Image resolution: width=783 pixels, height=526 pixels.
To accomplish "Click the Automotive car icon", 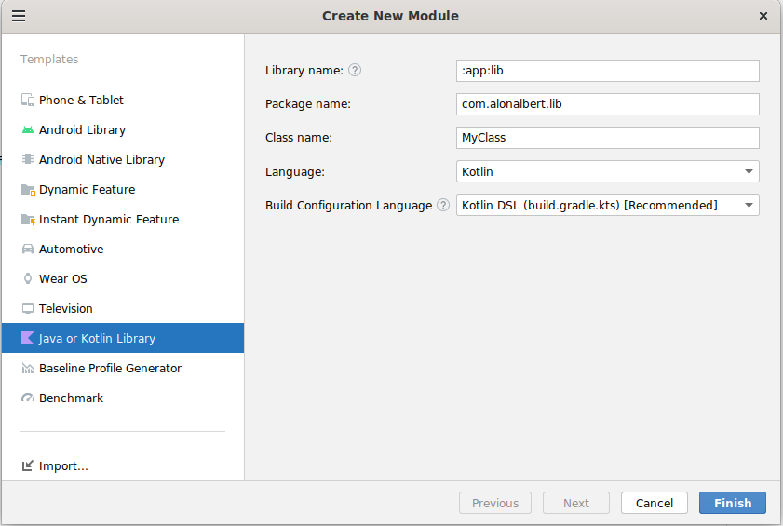I will 28,250.
